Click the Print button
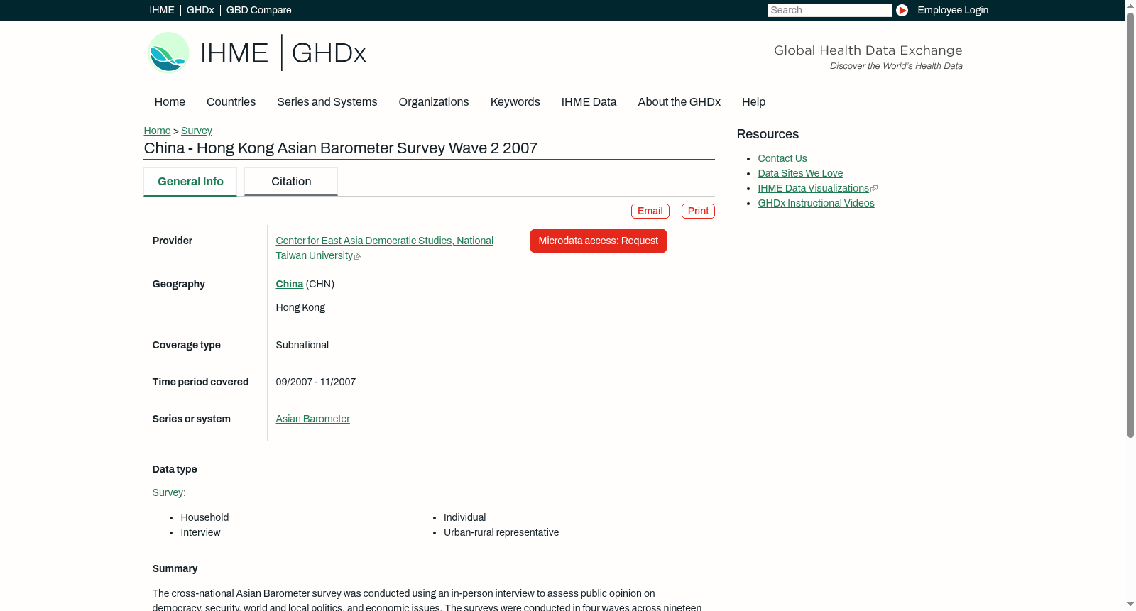 point(698,211)
